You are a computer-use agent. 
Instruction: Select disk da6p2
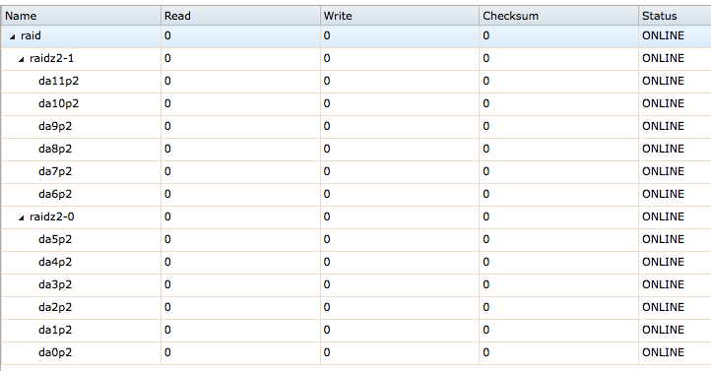pos(355,195)
